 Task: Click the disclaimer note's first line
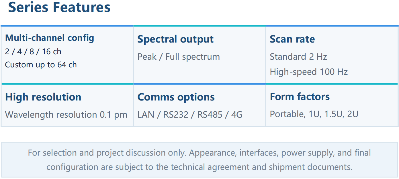199,153
